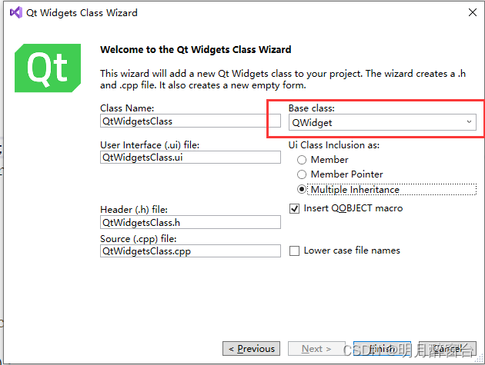The height and width of the screenshot is (365, 485).
Task: Go back with the Previous button
Action: (x=251, y=349)
